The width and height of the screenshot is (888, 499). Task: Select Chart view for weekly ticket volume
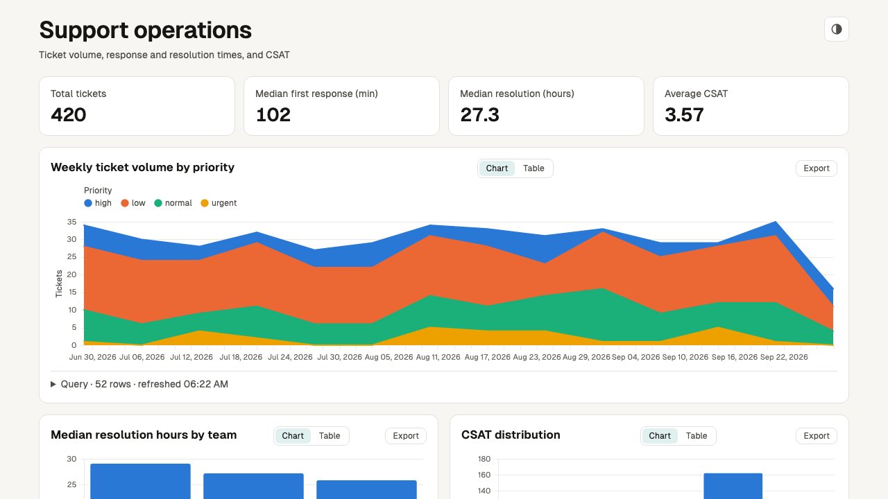(497, 168)
